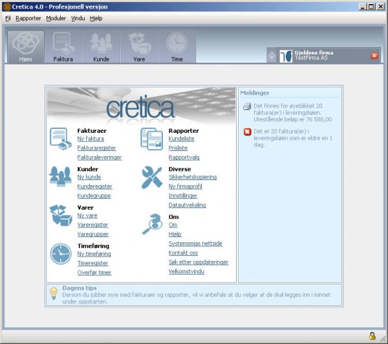This screenshot has height=344, width=388.
Task: Click the red error icon in Meldinger
Action: click(x=248, y=132)
